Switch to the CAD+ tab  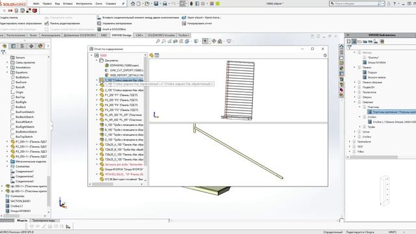tap(140, 35)
